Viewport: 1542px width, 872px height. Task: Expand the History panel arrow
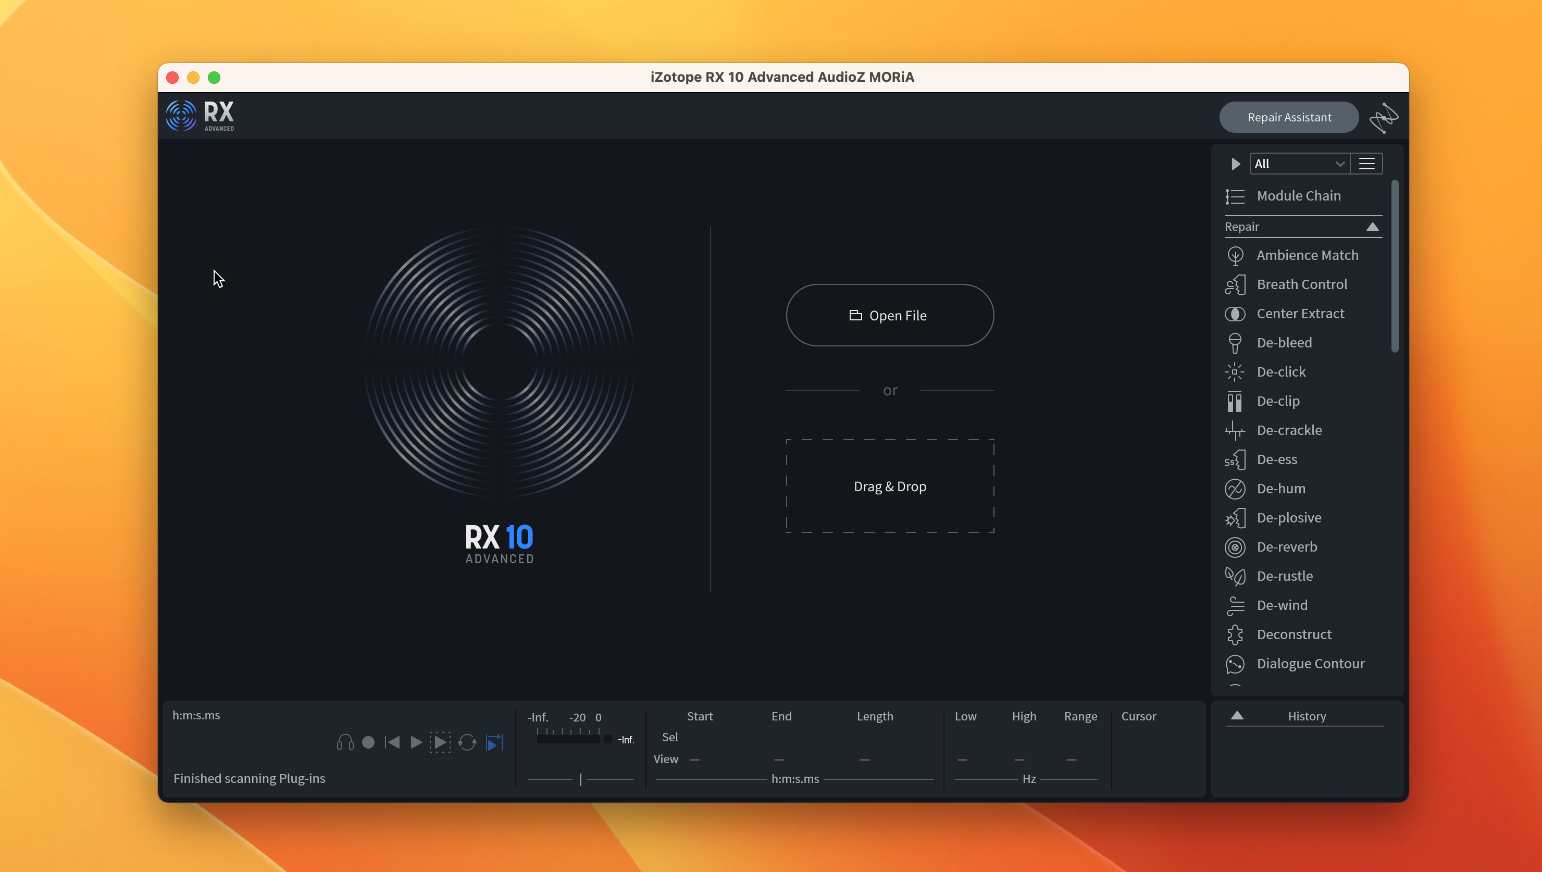click(1237, 716)
